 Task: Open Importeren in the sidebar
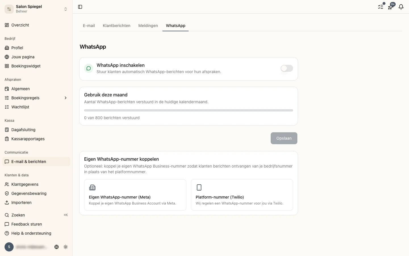[36, 203]
